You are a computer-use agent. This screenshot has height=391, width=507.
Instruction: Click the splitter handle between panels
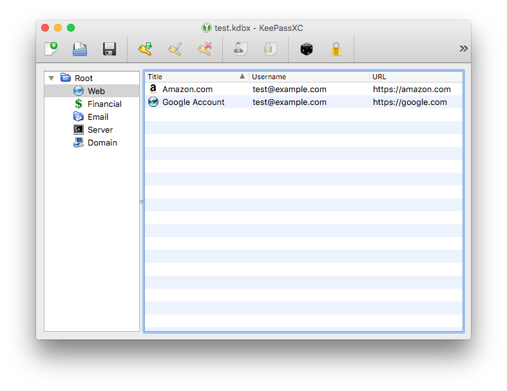point(141,202)
